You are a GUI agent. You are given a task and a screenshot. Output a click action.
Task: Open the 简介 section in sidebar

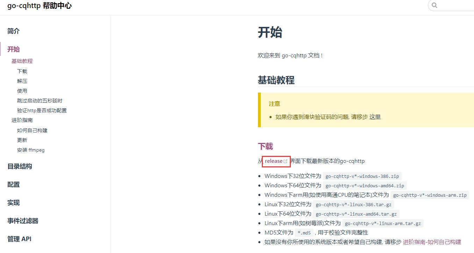(x=13, y=31)
